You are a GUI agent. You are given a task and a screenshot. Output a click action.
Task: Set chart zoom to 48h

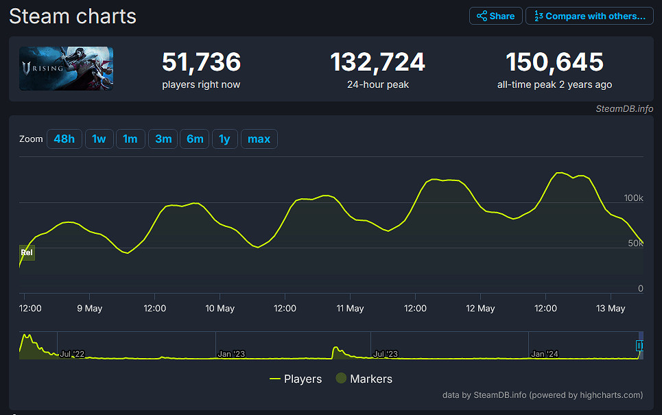(64, 139)
